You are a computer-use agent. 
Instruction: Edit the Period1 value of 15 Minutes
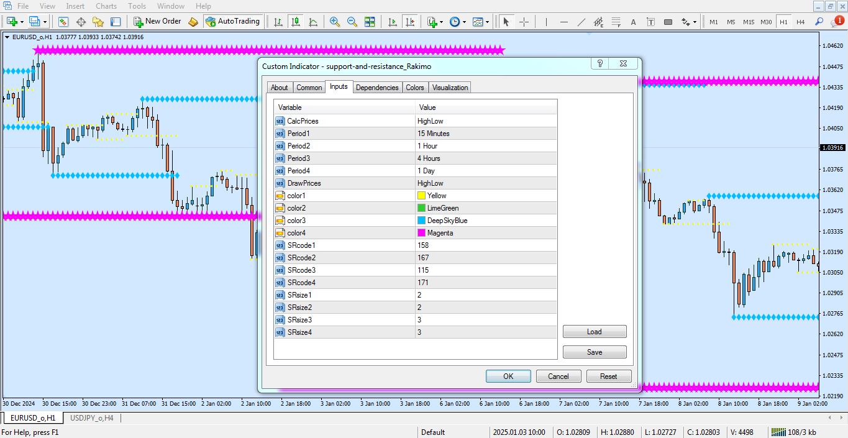(x=485, y=133)
